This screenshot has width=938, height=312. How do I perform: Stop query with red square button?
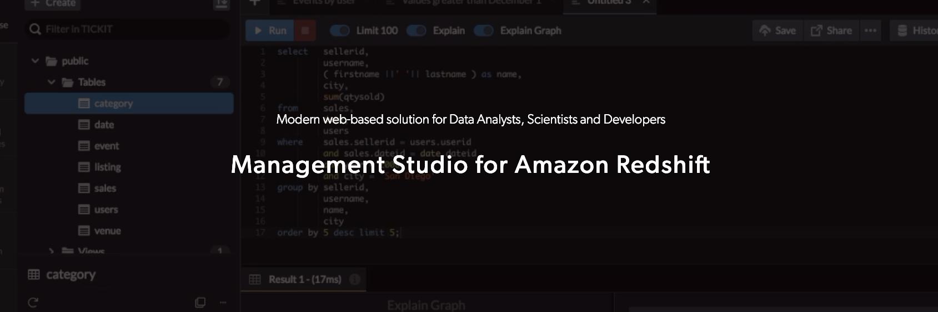pos(305,30)
